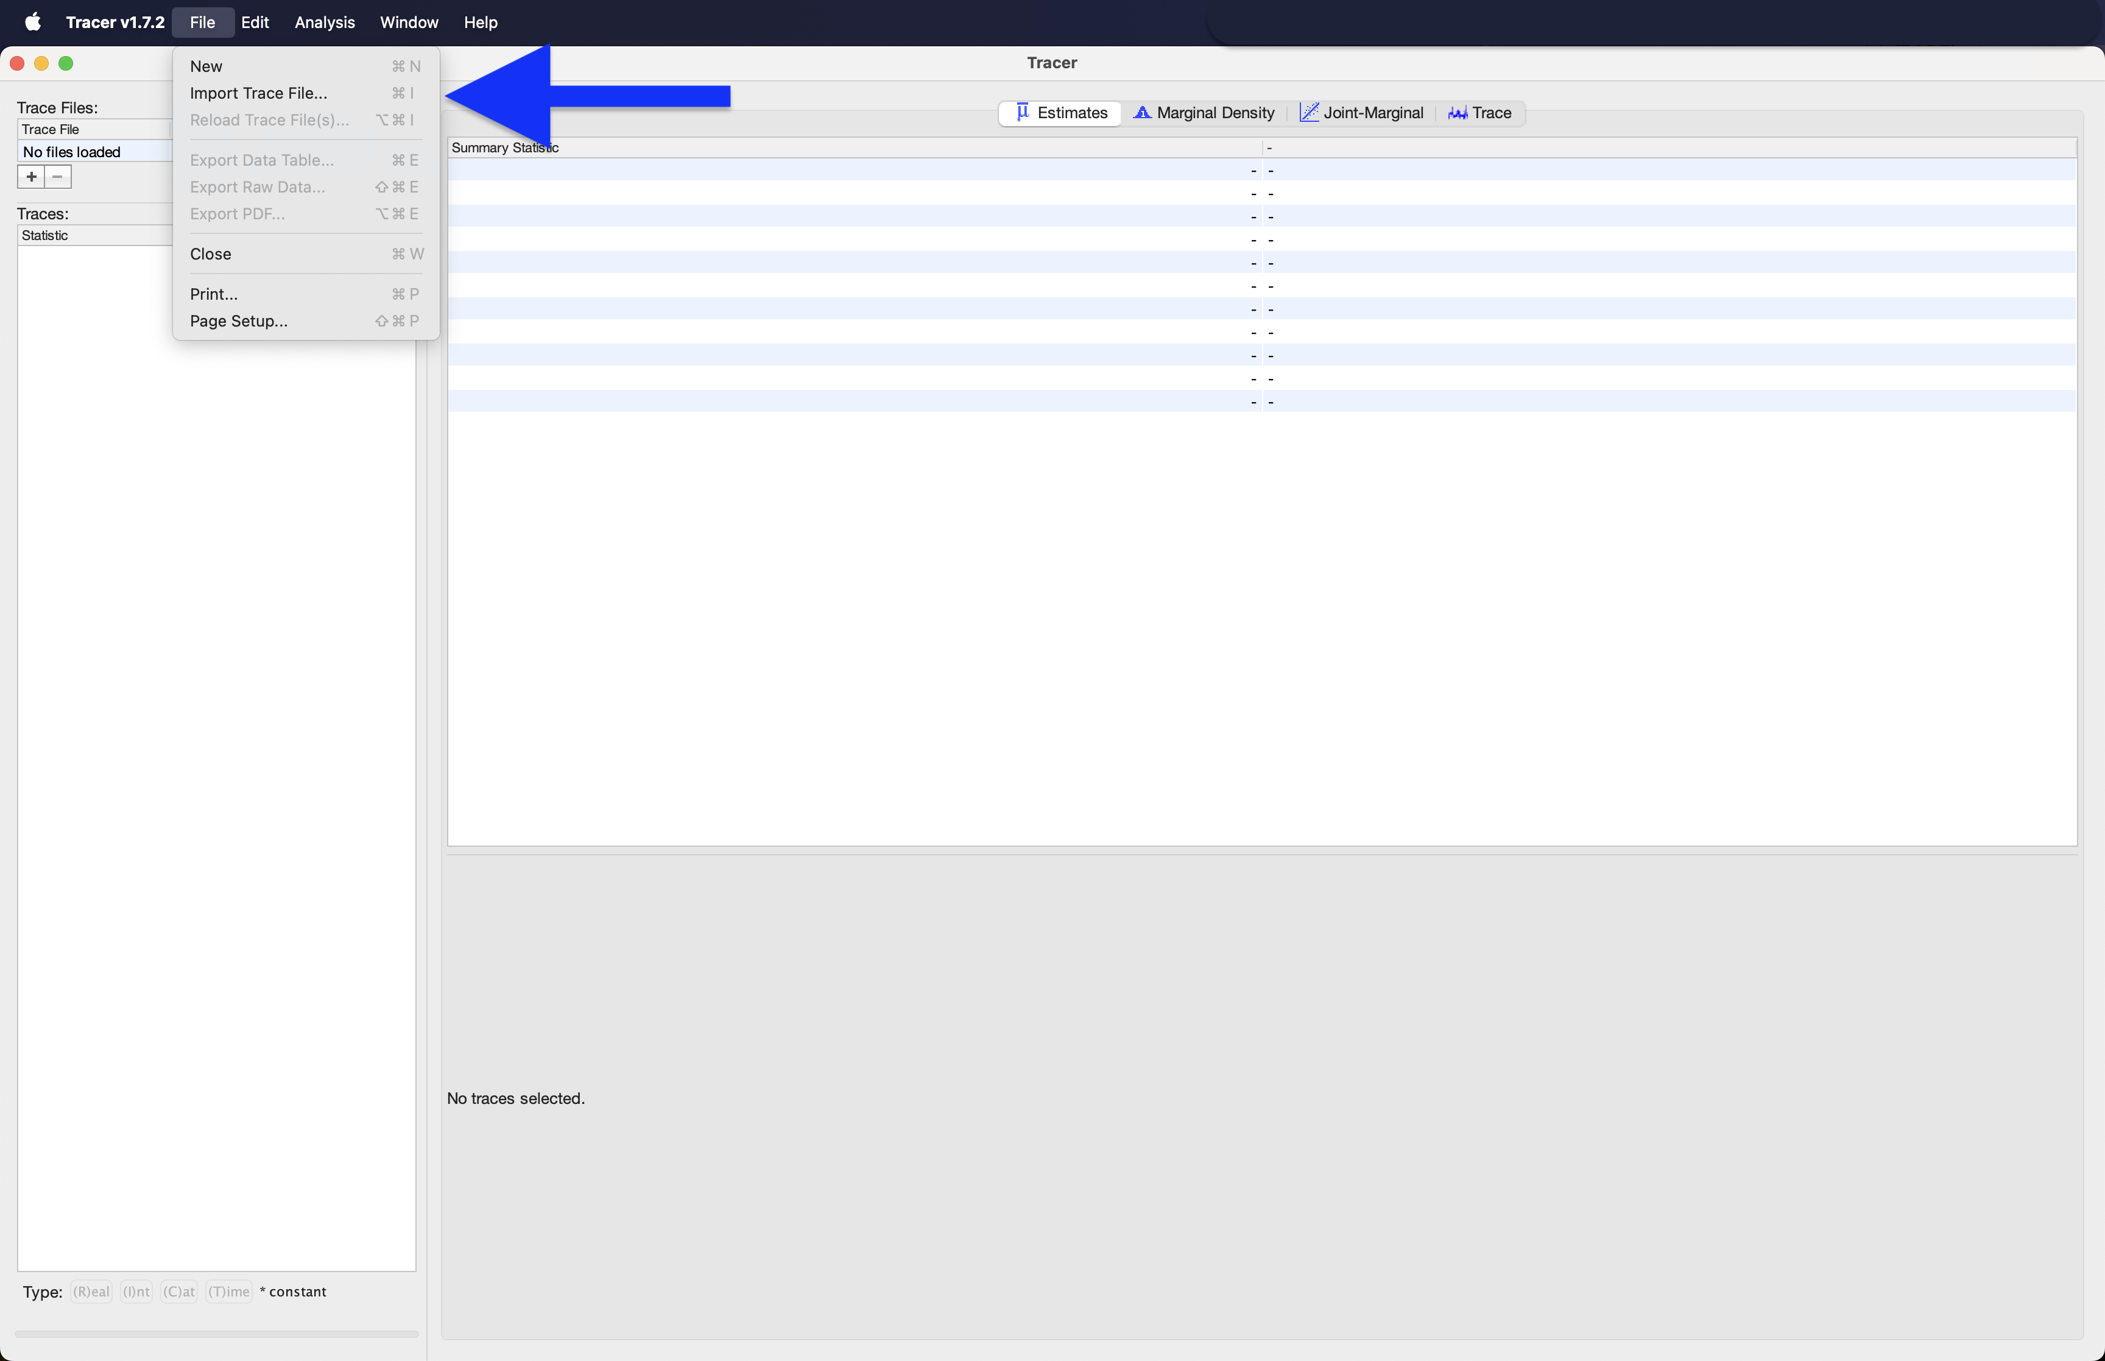
Task: Click the Summary Statistic column header
Action: [x=854, y=147]
